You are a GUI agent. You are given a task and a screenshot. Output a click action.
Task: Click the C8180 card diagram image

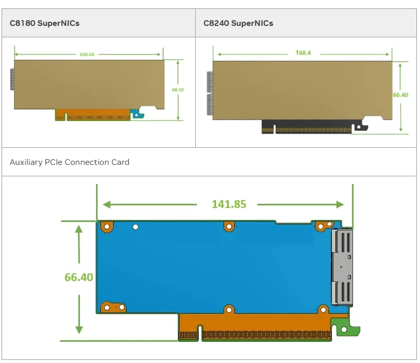click(x=98, y=83)
